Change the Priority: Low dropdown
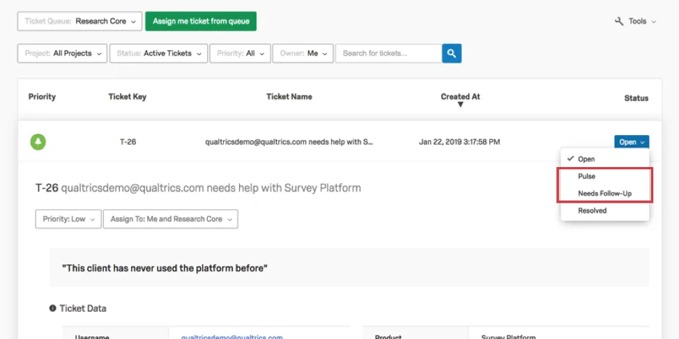This screenshot has height=339, width=679. (68, 219)
